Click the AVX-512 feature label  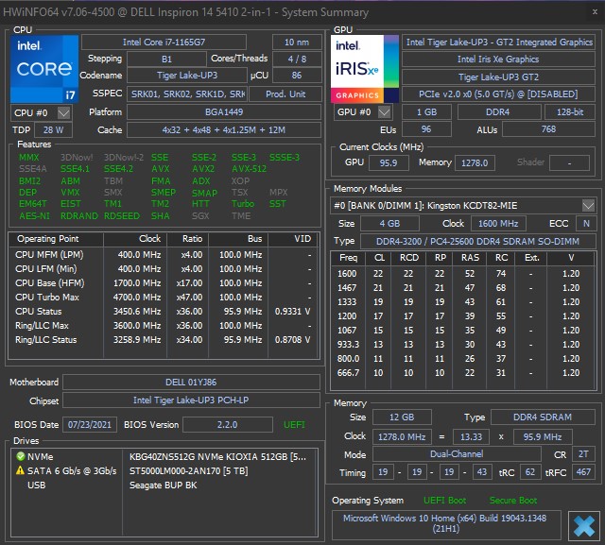point(249,169)
